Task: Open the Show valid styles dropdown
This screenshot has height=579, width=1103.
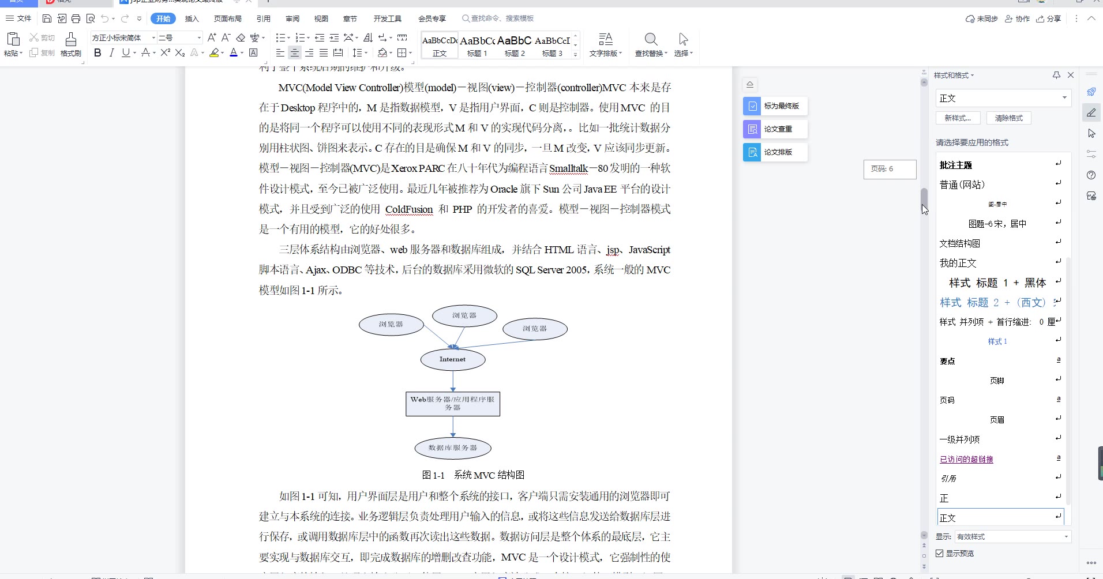Action: 1066,536
